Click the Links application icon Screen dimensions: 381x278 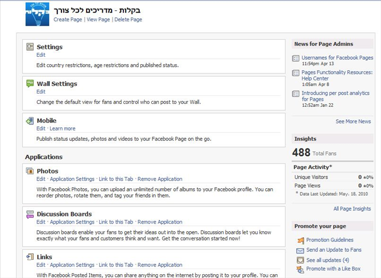30,257
